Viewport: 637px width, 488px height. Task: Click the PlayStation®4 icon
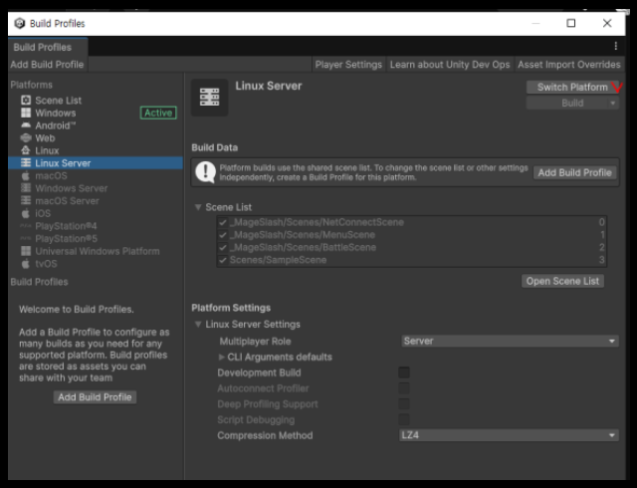tap(26, 226)
